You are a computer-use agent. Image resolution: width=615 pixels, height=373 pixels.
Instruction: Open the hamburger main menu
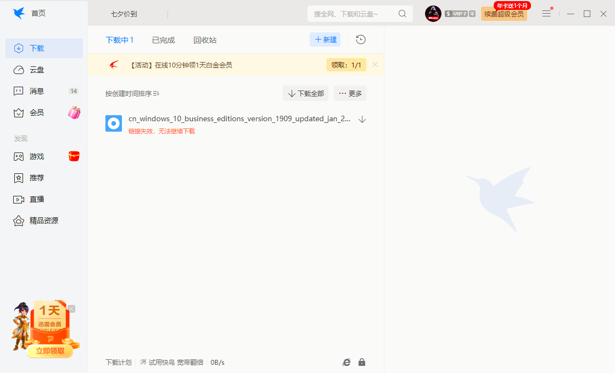[x=546, y=14]
